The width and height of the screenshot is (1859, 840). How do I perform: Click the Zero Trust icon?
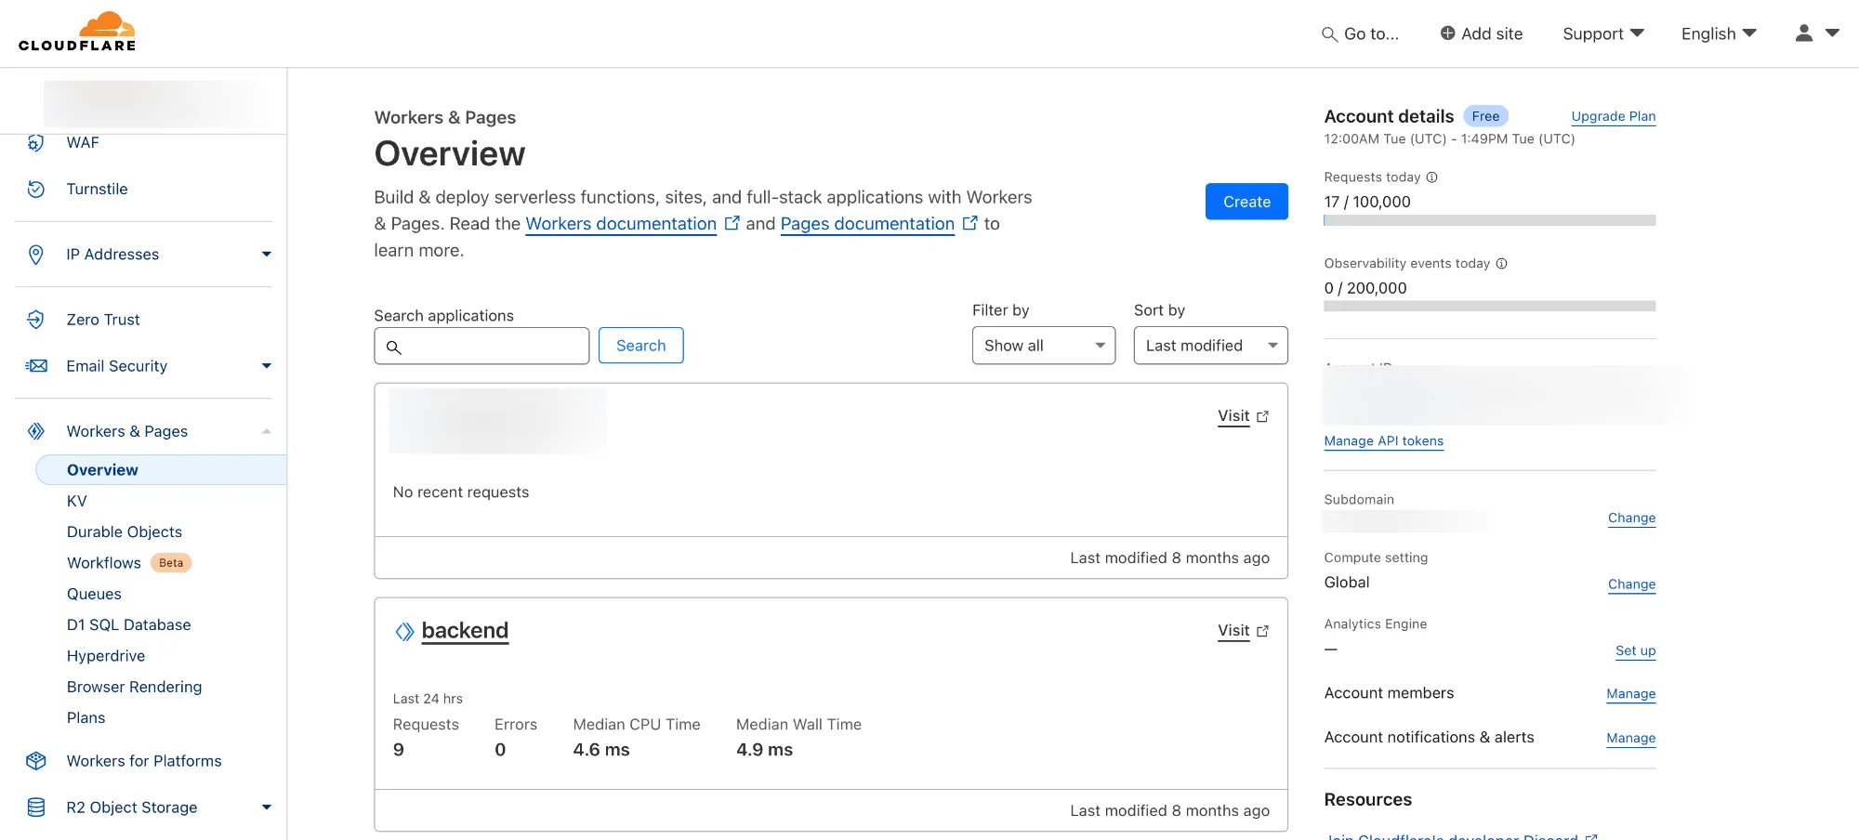tap(35, 320)
